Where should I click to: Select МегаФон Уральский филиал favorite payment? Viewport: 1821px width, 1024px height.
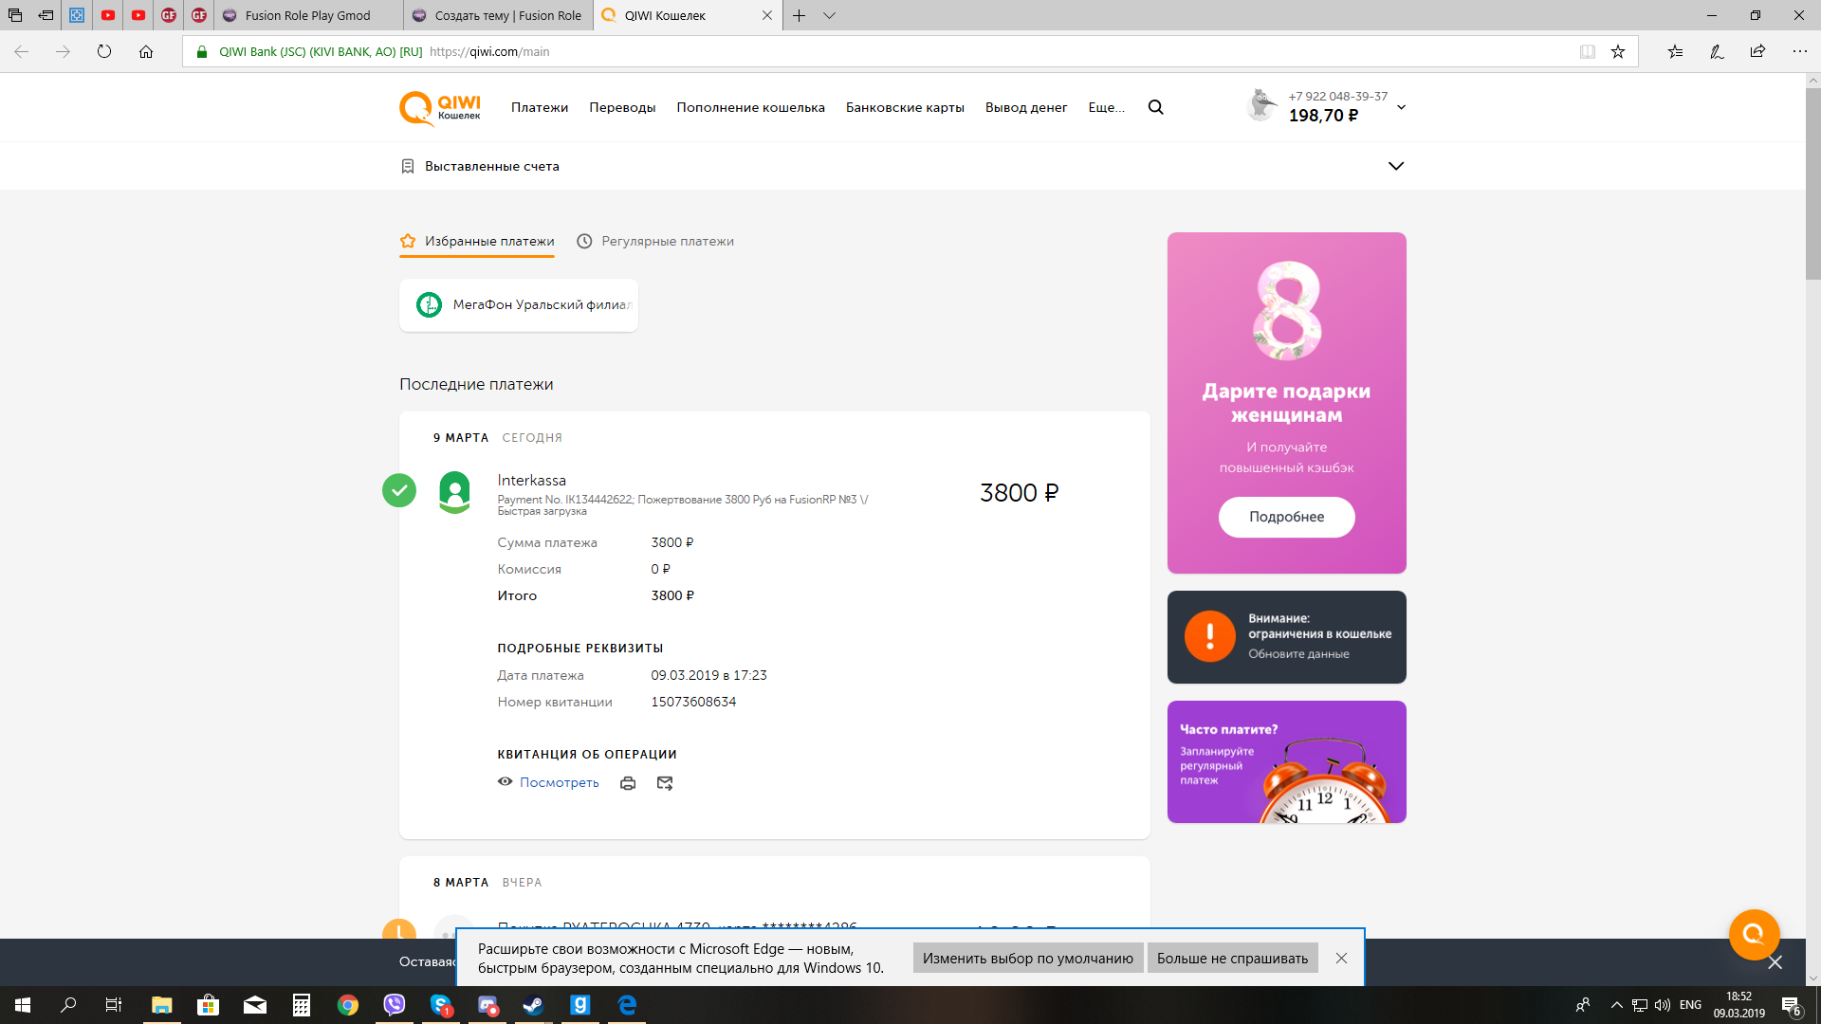click(x=519, y=304)
